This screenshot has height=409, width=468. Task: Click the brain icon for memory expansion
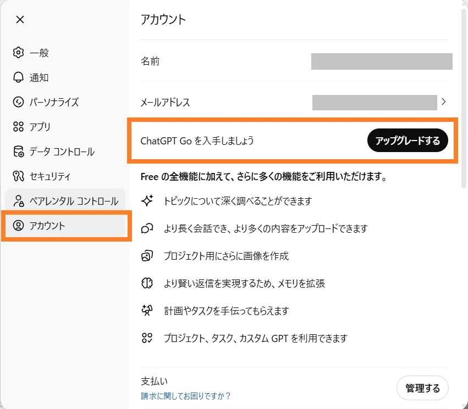[147, 283]
